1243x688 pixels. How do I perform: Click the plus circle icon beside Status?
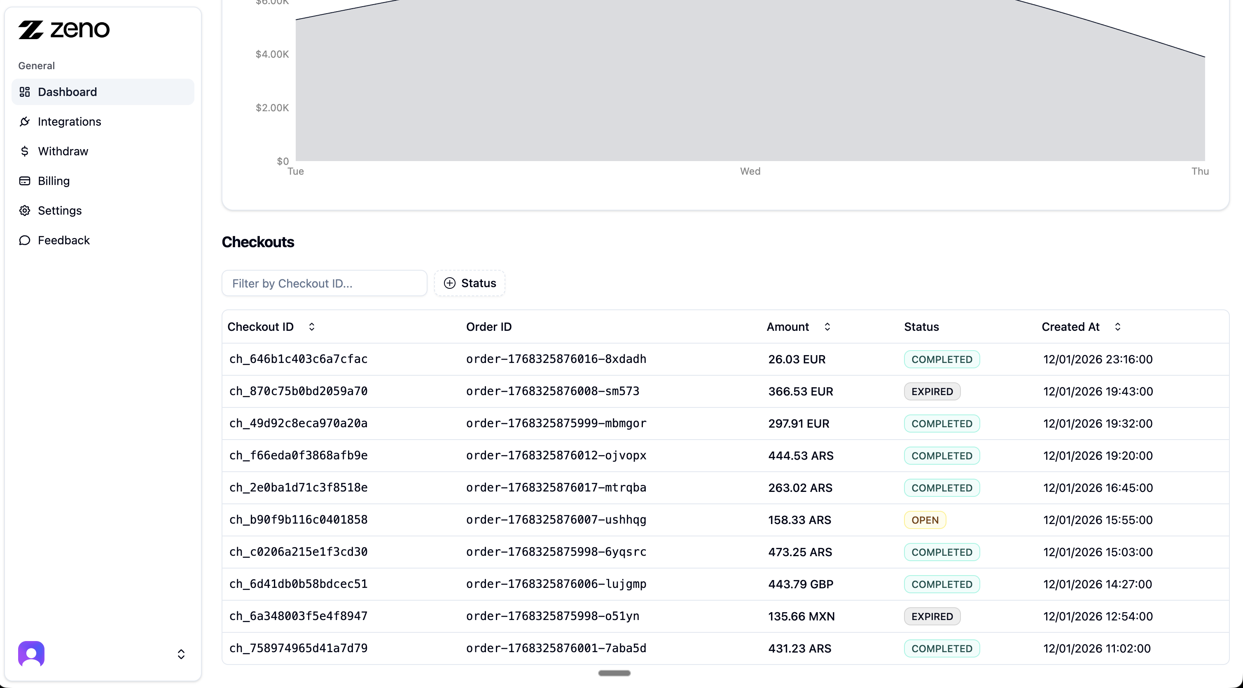[449, 283]
